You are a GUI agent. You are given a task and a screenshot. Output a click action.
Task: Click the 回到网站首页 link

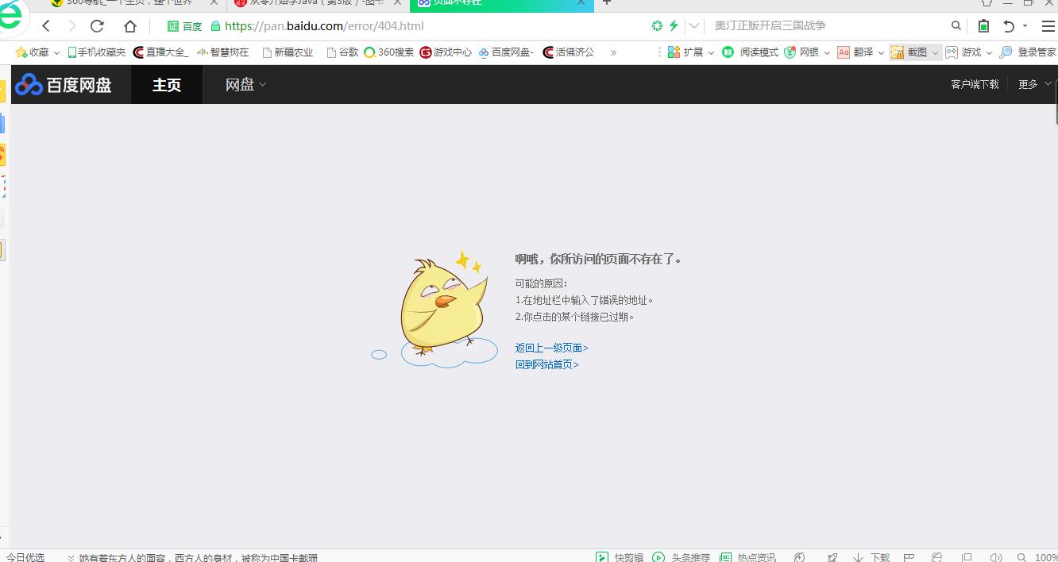click(546, 364)
